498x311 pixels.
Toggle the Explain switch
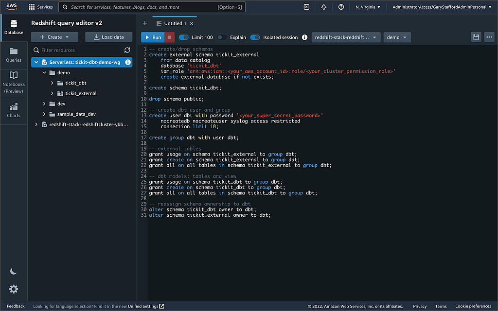click(222, 37)
